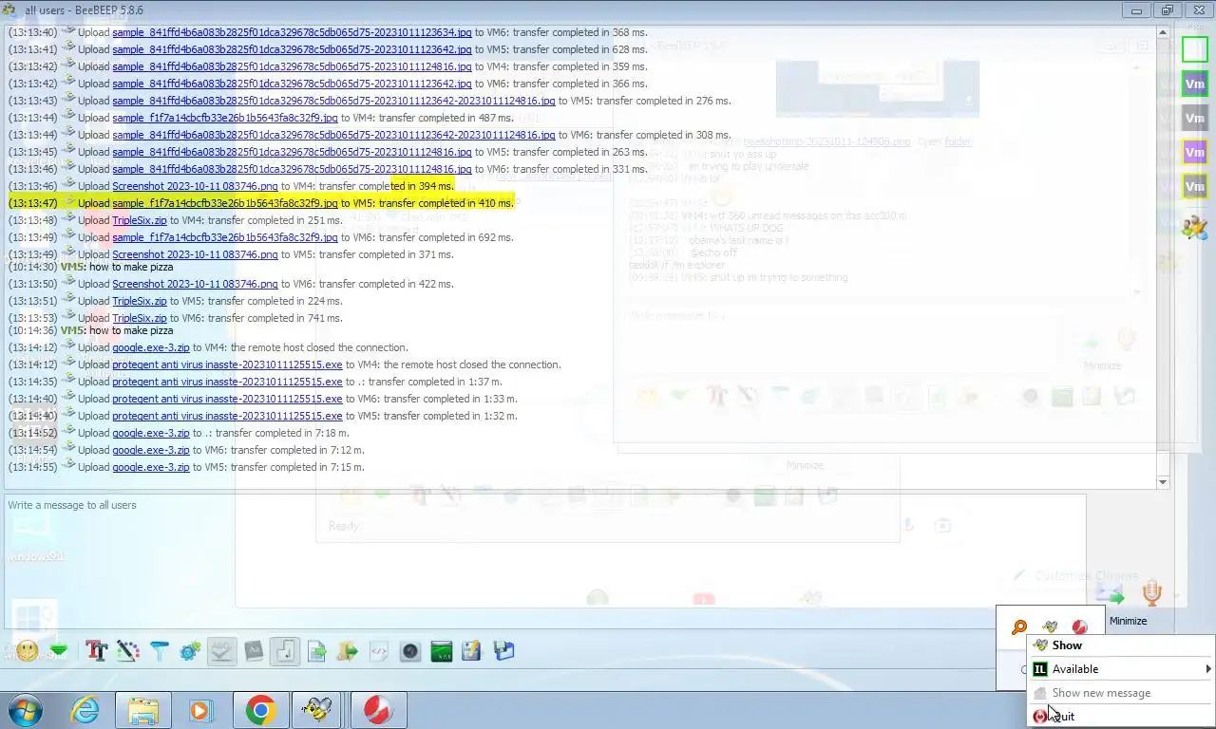Open Windows Media Player from taskbar
Image resolution: width=1216 pixels, height=729 pixels.
[200, 710]
